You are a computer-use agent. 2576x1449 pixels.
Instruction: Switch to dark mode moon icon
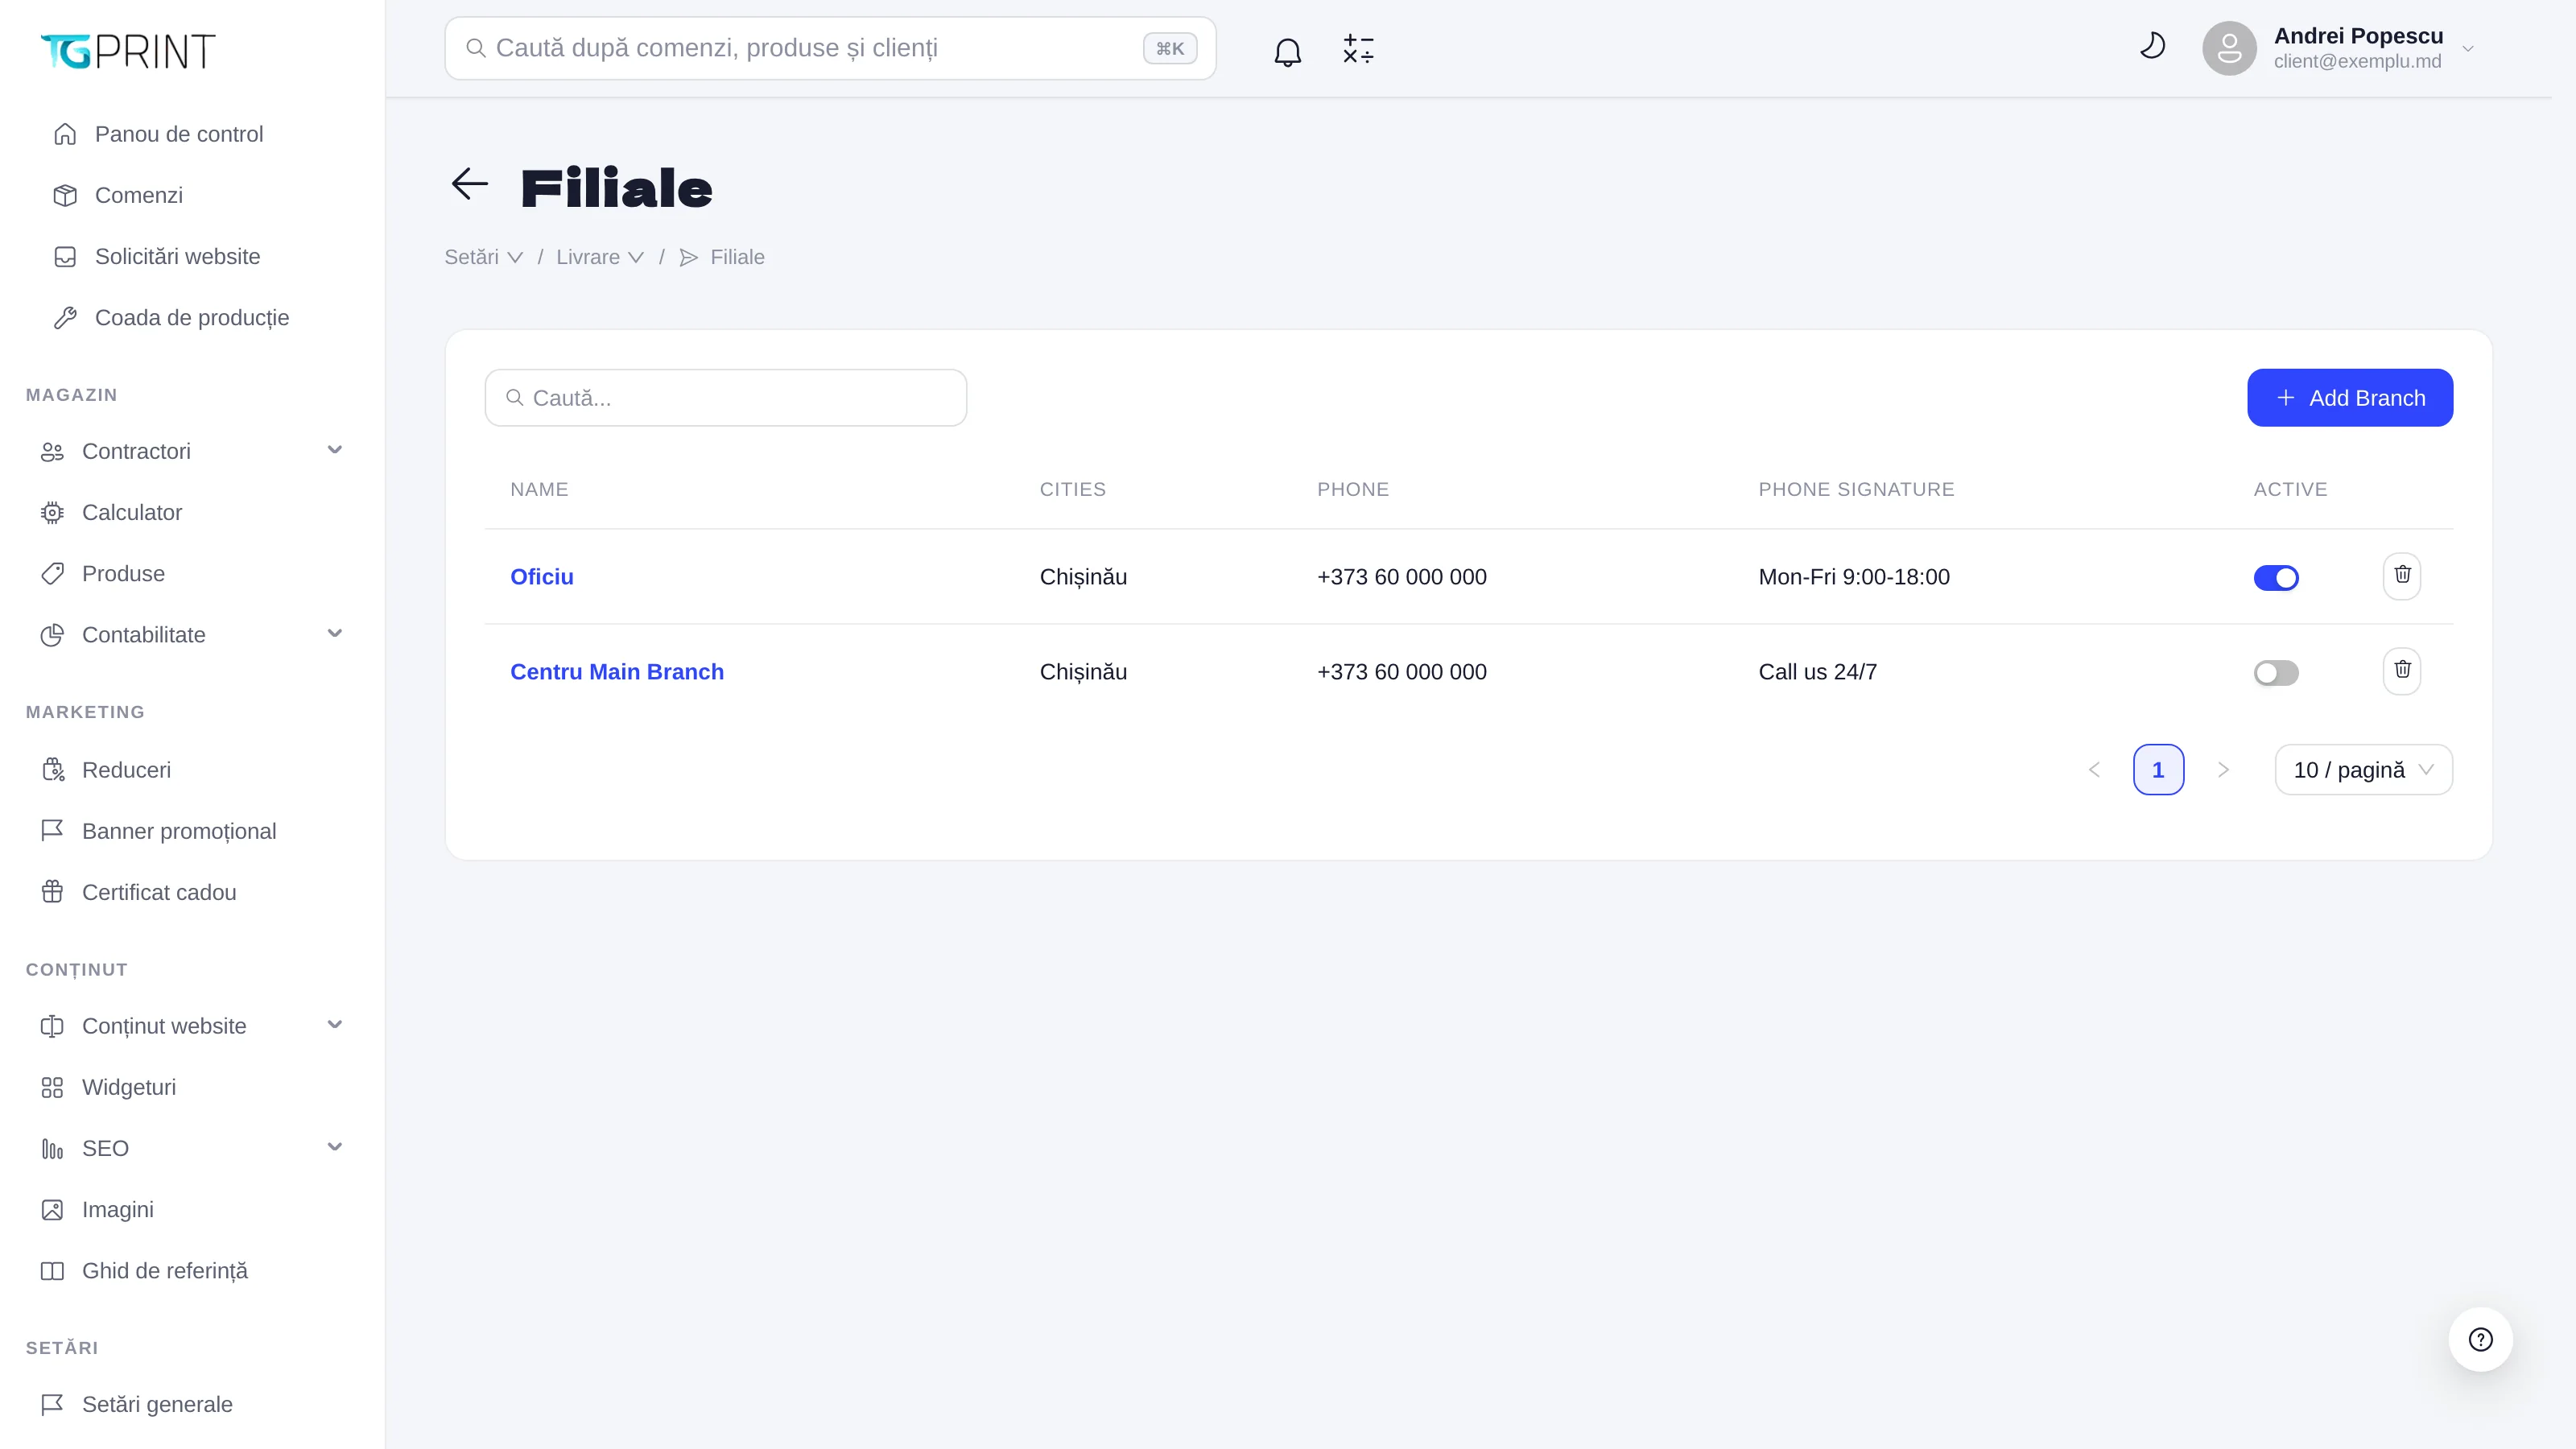tap(2152, 46)
